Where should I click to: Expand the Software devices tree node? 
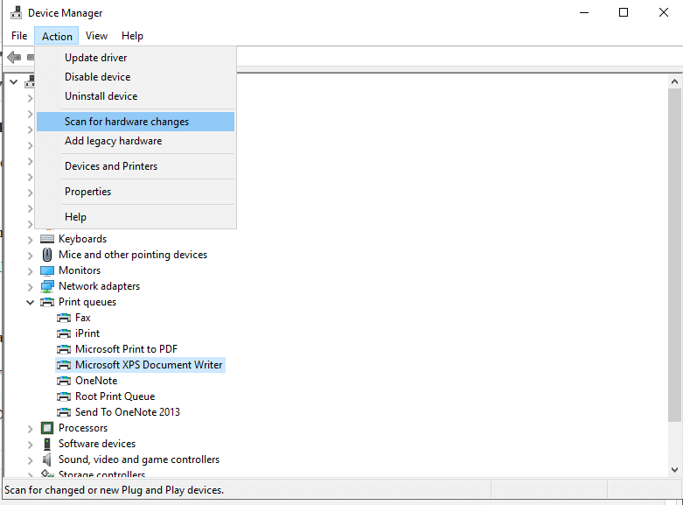[x=31, y=444]
